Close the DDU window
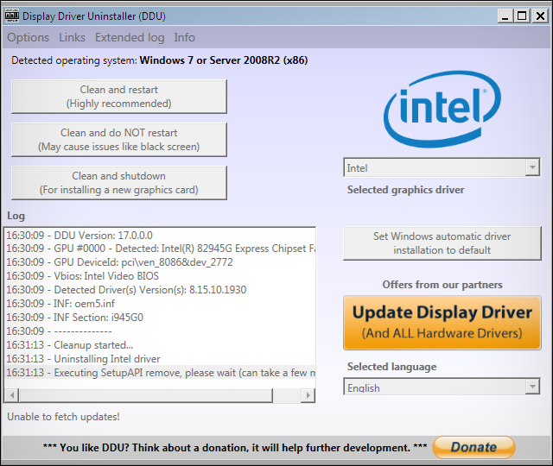The width and height of the screenshot is (553, 466). click(540, 16)
